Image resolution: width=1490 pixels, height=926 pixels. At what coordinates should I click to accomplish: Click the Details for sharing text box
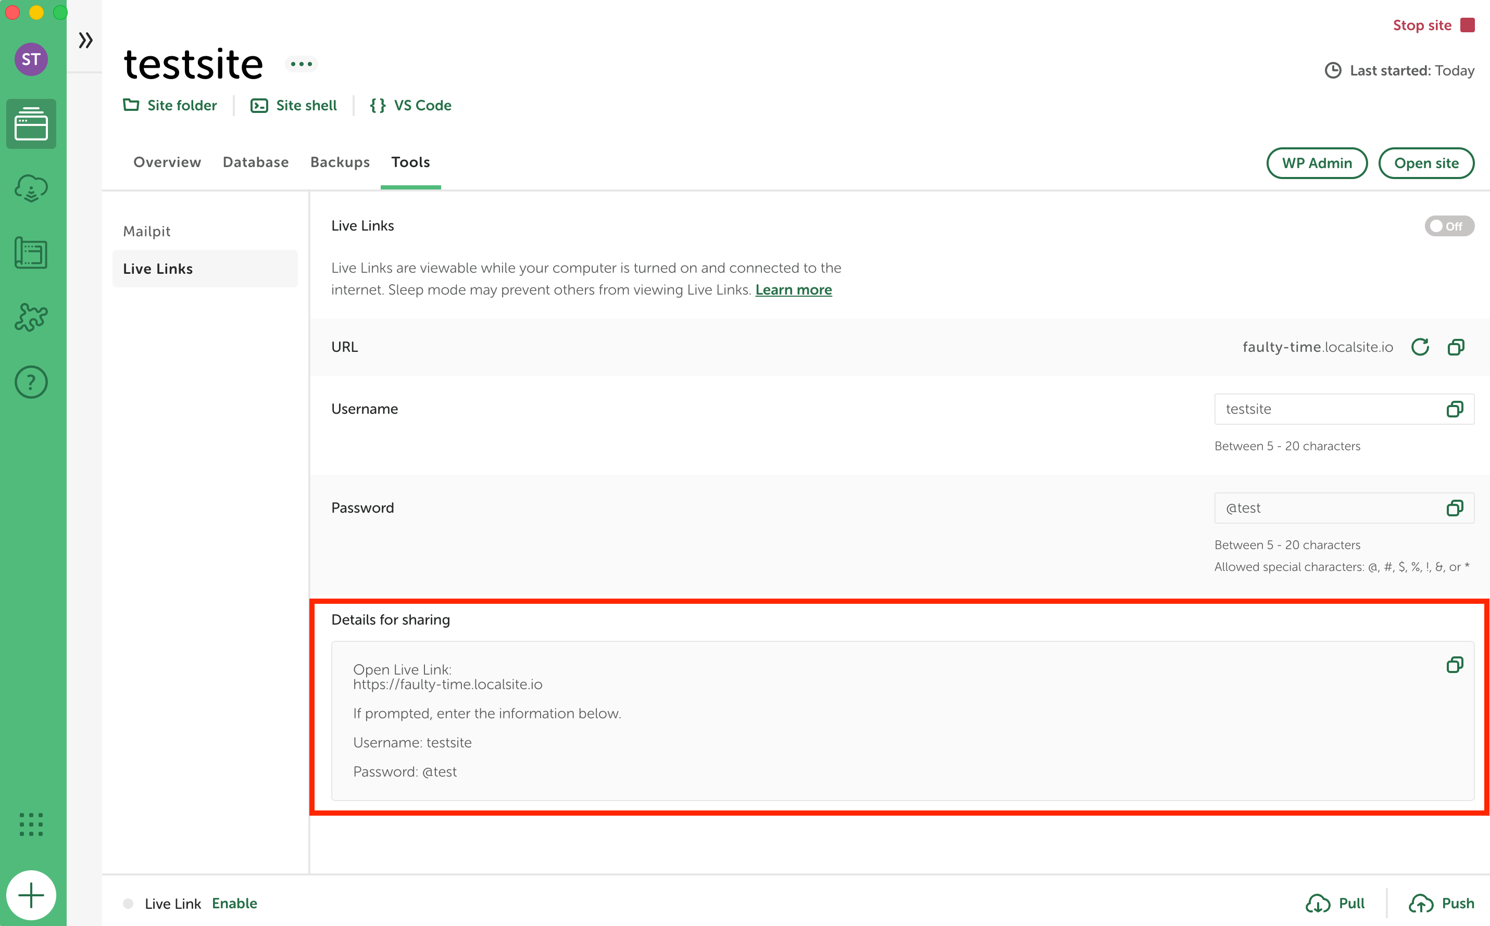point(903,721)
